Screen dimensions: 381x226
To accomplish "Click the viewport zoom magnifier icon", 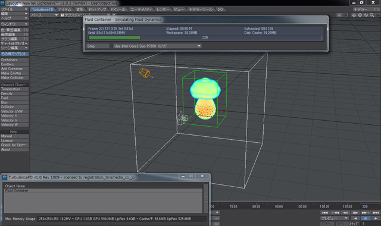I will click(x=371, y=15).
